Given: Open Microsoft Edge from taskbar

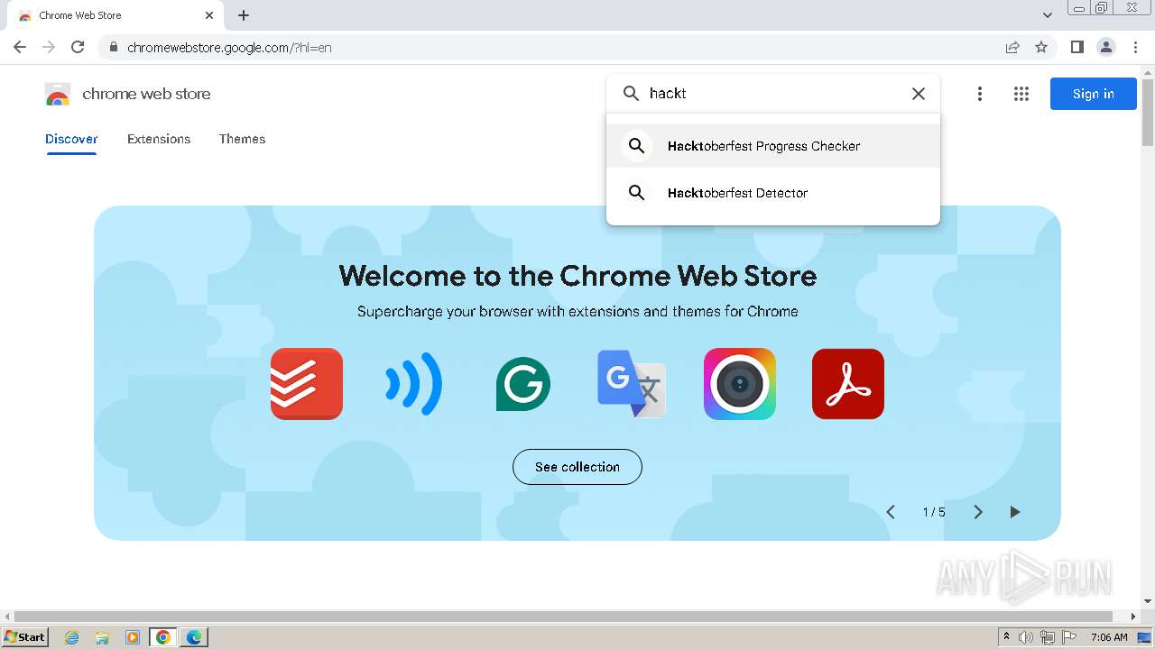Looking at the screenshot, I should 193,637.
